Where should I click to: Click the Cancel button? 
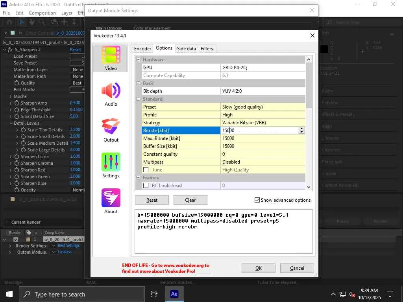(x=297, y=268)
